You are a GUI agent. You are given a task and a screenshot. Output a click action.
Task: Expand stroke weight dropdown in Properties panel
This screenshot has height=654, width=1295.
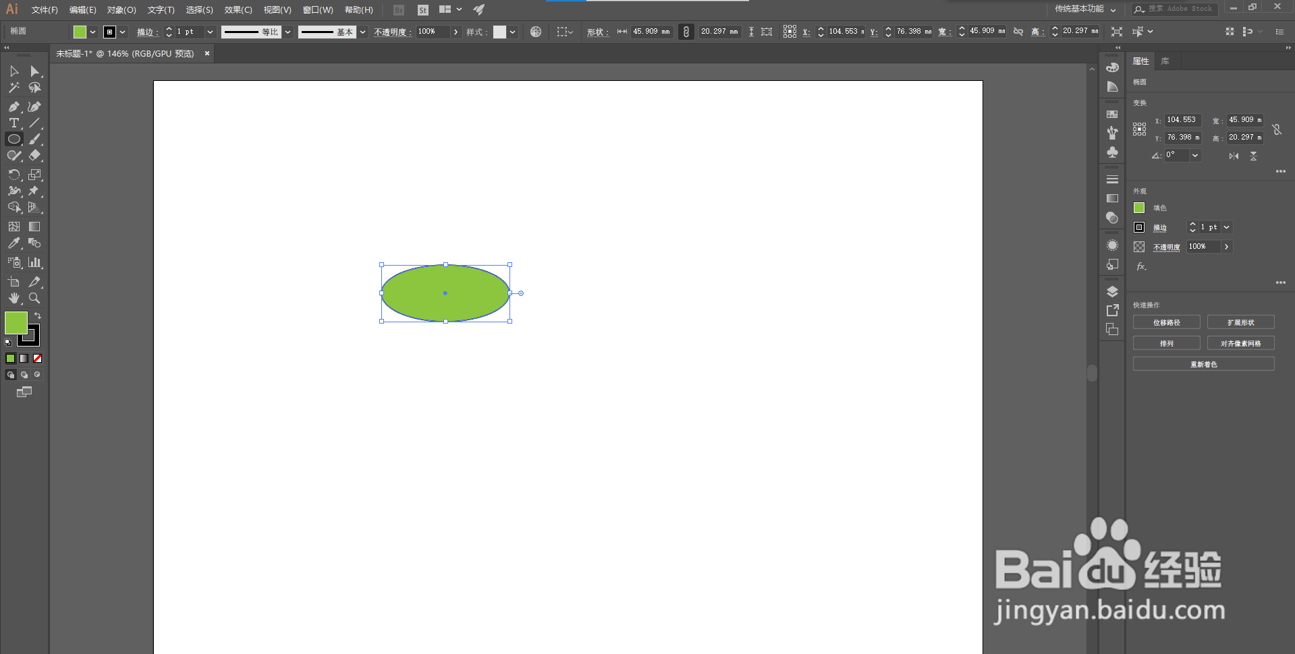pos(1227,227)
